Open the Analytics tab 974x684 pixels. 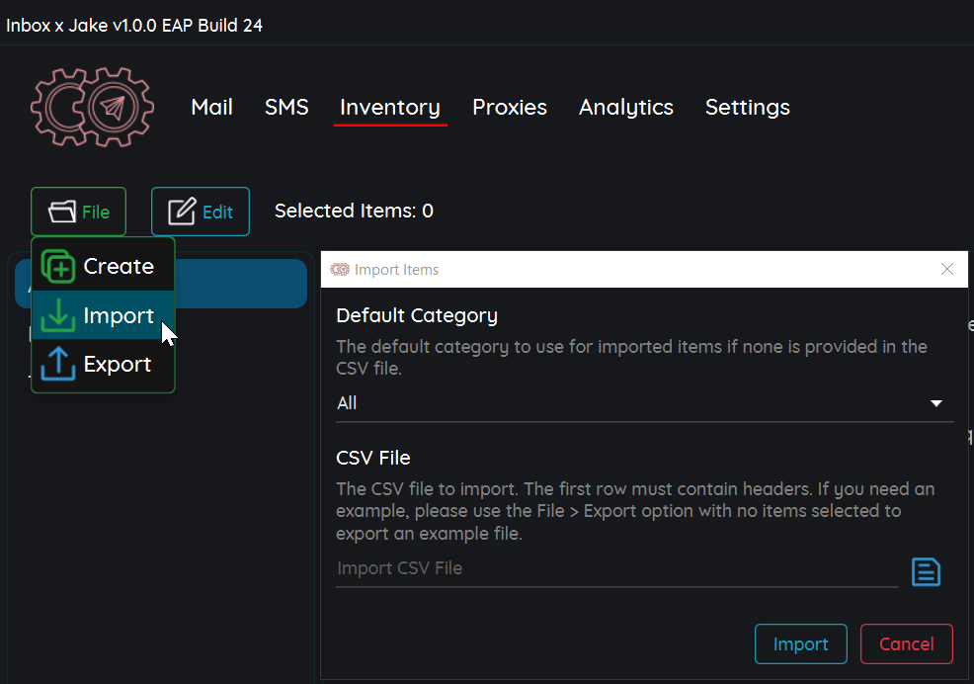(x=625, y=107)
